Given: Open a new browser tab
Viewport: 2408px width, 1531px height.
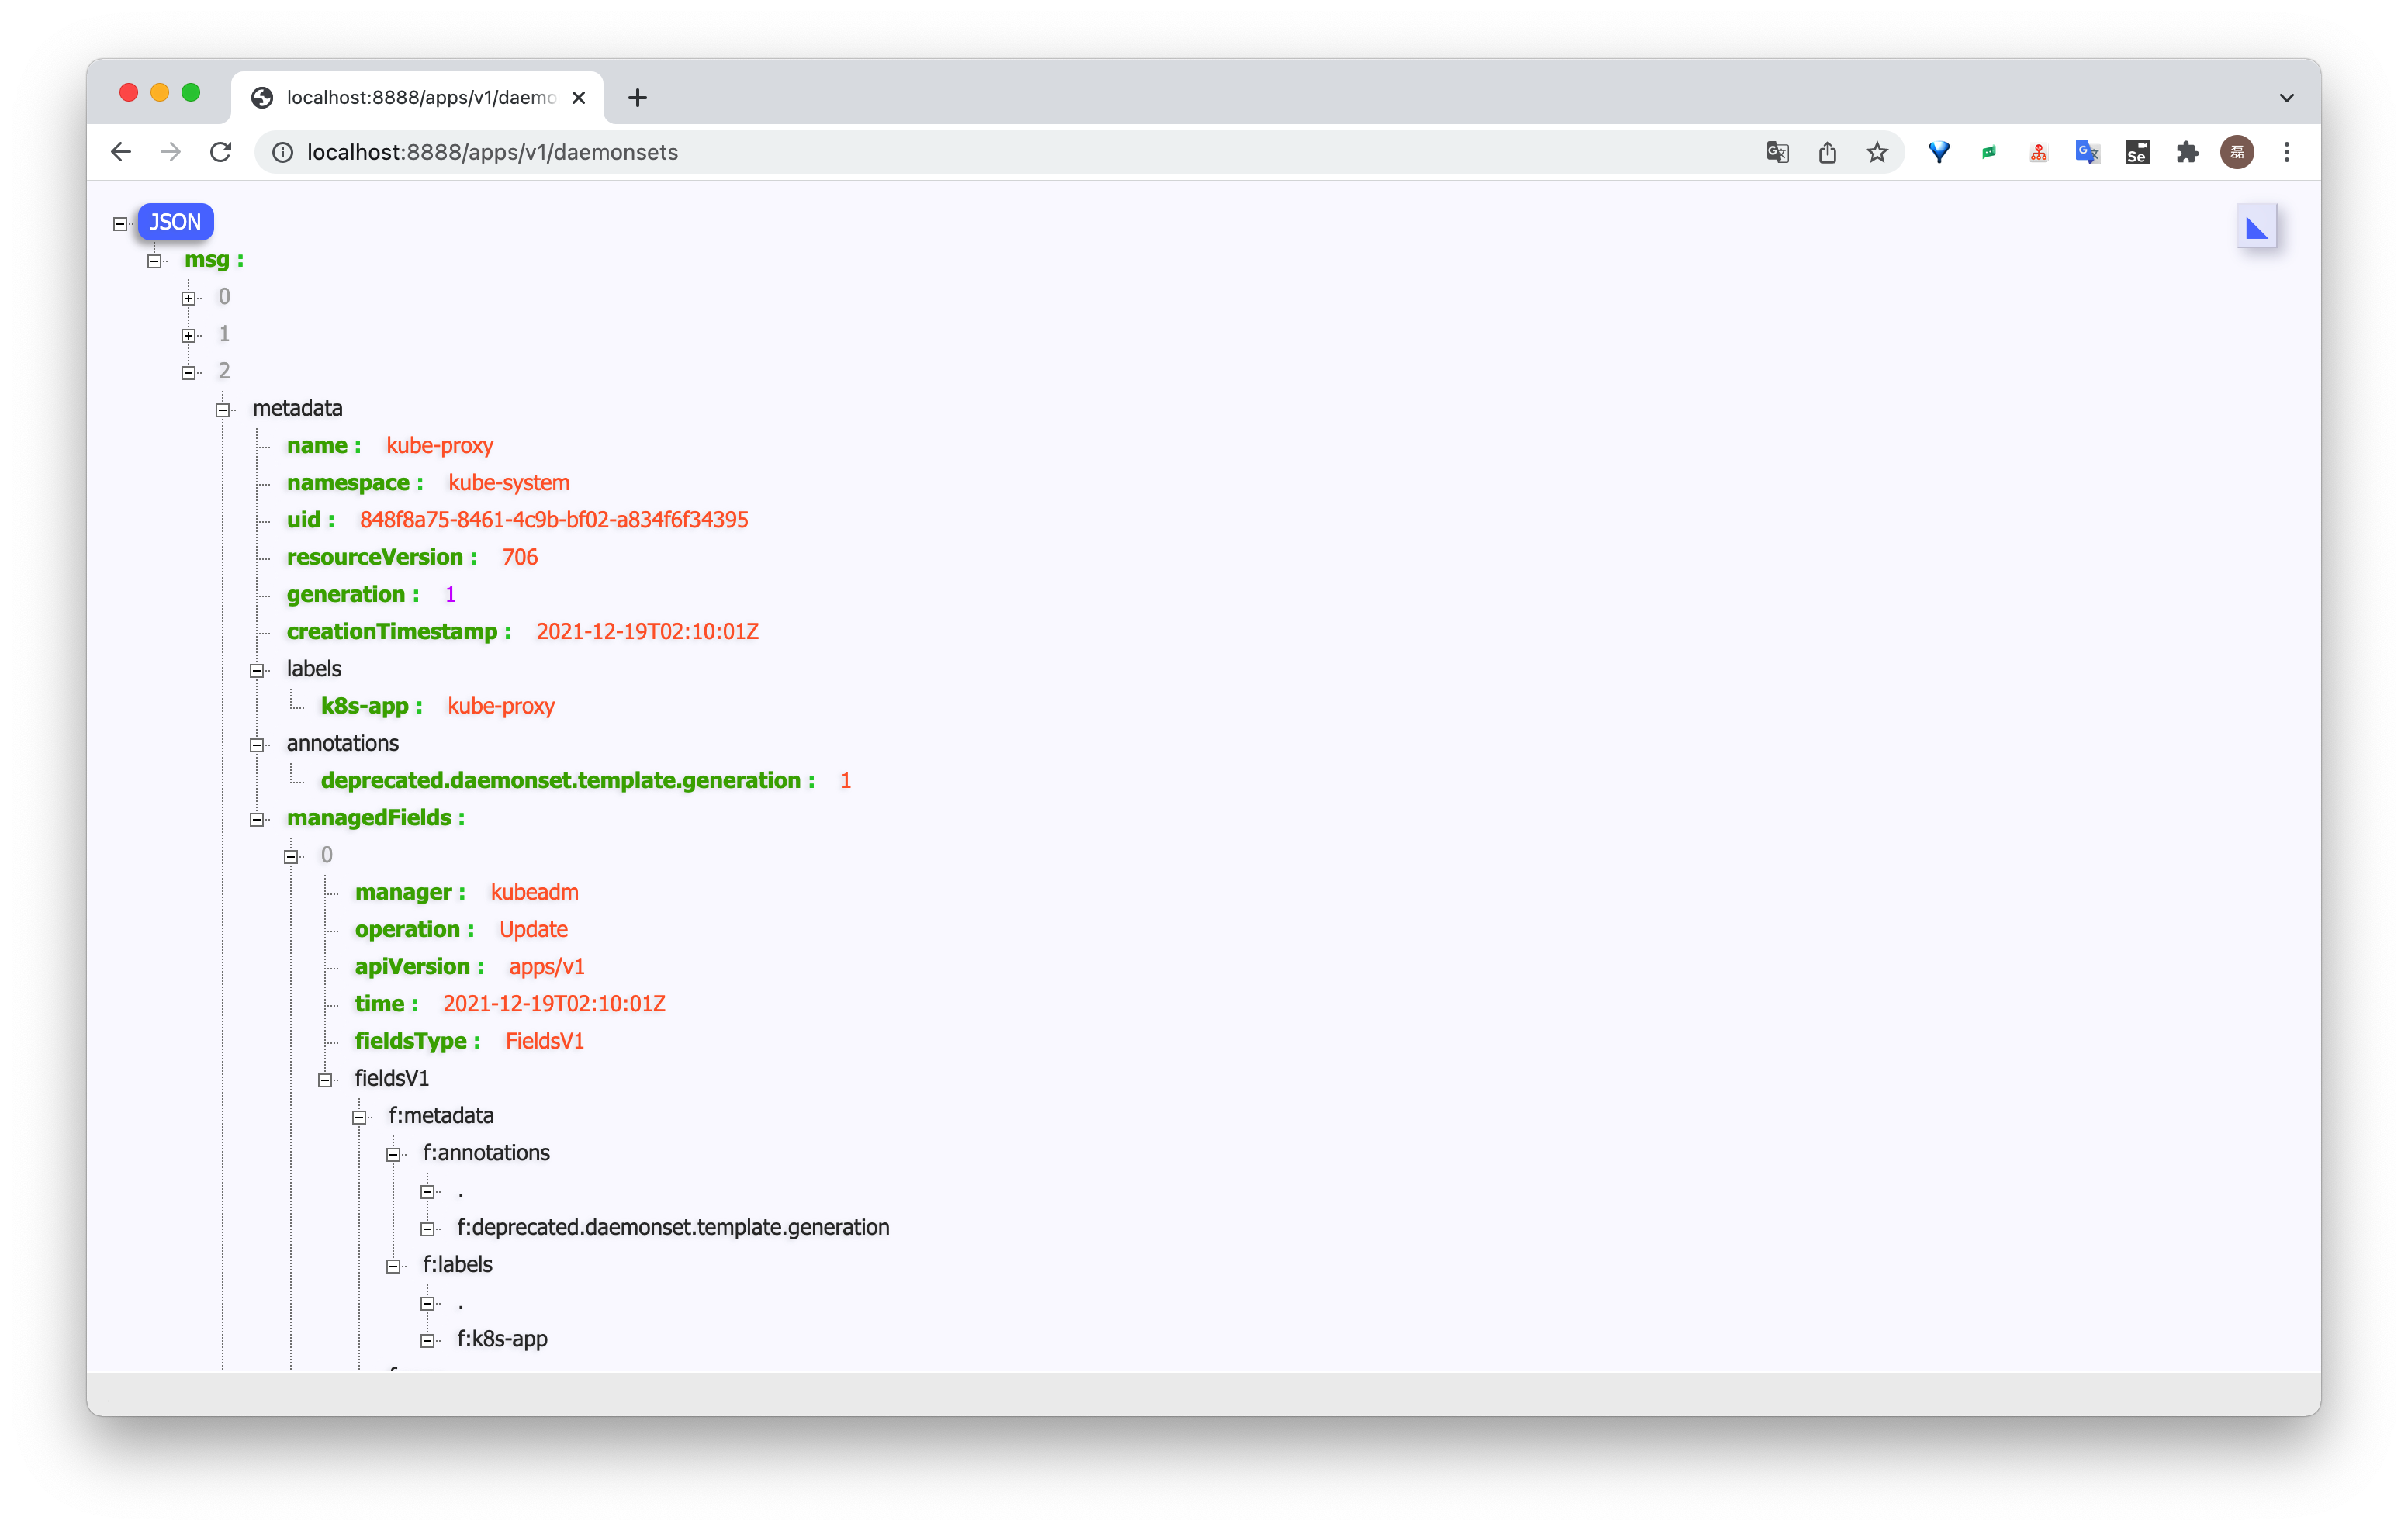Looking at the screenshot, I should click(637, 97).
